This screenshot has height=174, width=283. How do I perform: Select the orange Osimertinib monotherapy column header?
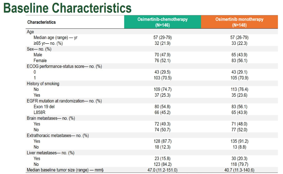coord(239,22)
